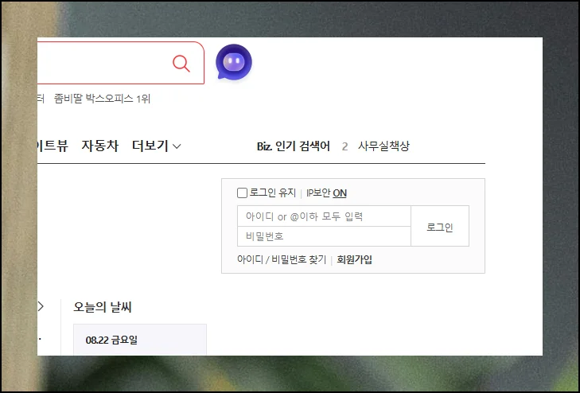
Task: Select the 08.22 금요일 weather card
Action: (x=139, y=340)
